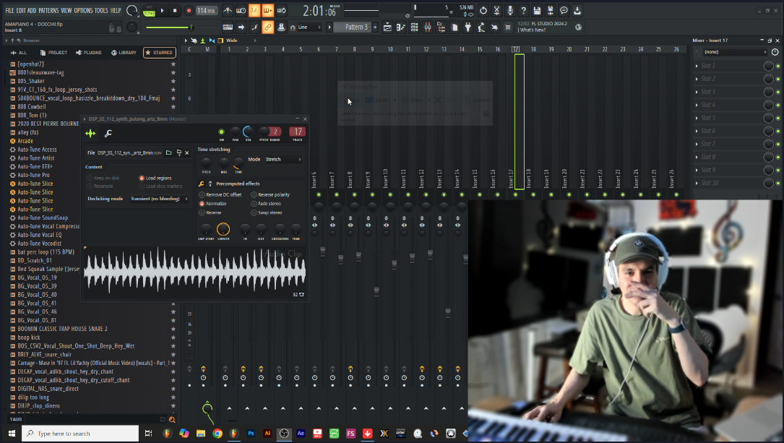This screenshot has width=784, height=443.
Task: Expand the sampler window title menu arrow
Action: [x=85, y=119]
